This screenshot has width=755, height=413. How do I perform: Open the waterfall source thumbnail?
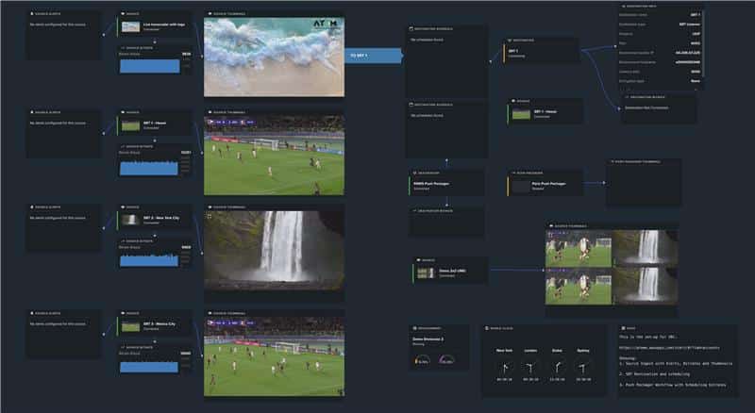coord(274,248)
